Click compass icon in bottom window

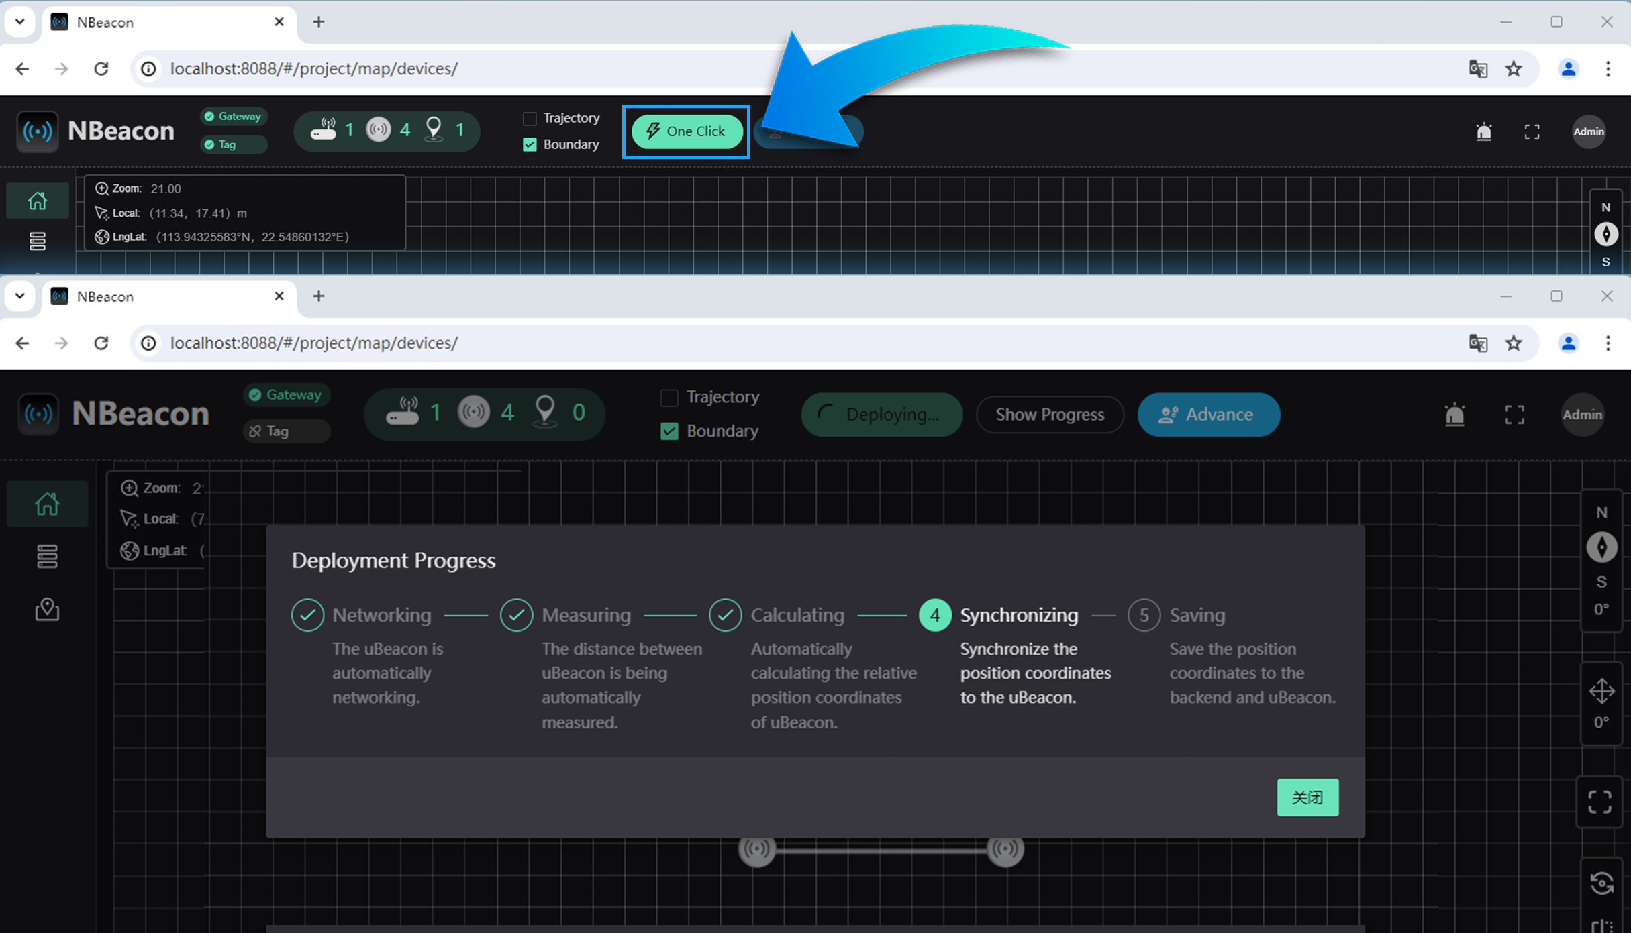pyautogui.click(x=1601, y=547)
